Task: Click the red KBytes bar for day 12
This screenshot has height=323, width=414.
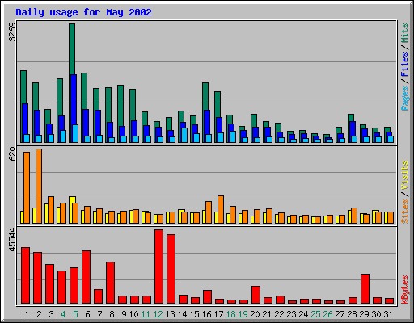Action: coord(159,266)
